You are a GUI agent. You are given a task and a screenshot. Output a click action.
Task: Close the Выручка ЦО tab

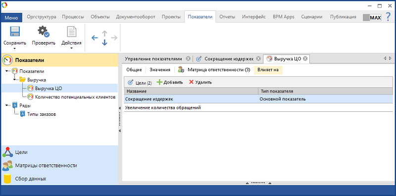click(305, 59)
